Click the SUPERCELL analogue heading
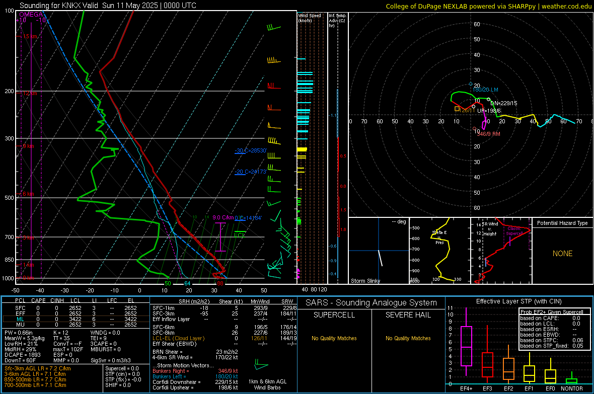This screenshot has height=394, width=594. pyautogui.click(x=334, y=315)
